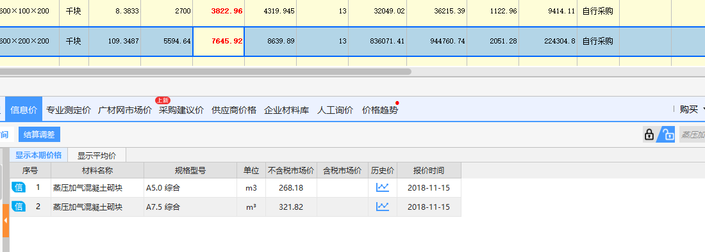
Task: Select the 显示本期价格 tab
Action: click(x=38, y=155)
